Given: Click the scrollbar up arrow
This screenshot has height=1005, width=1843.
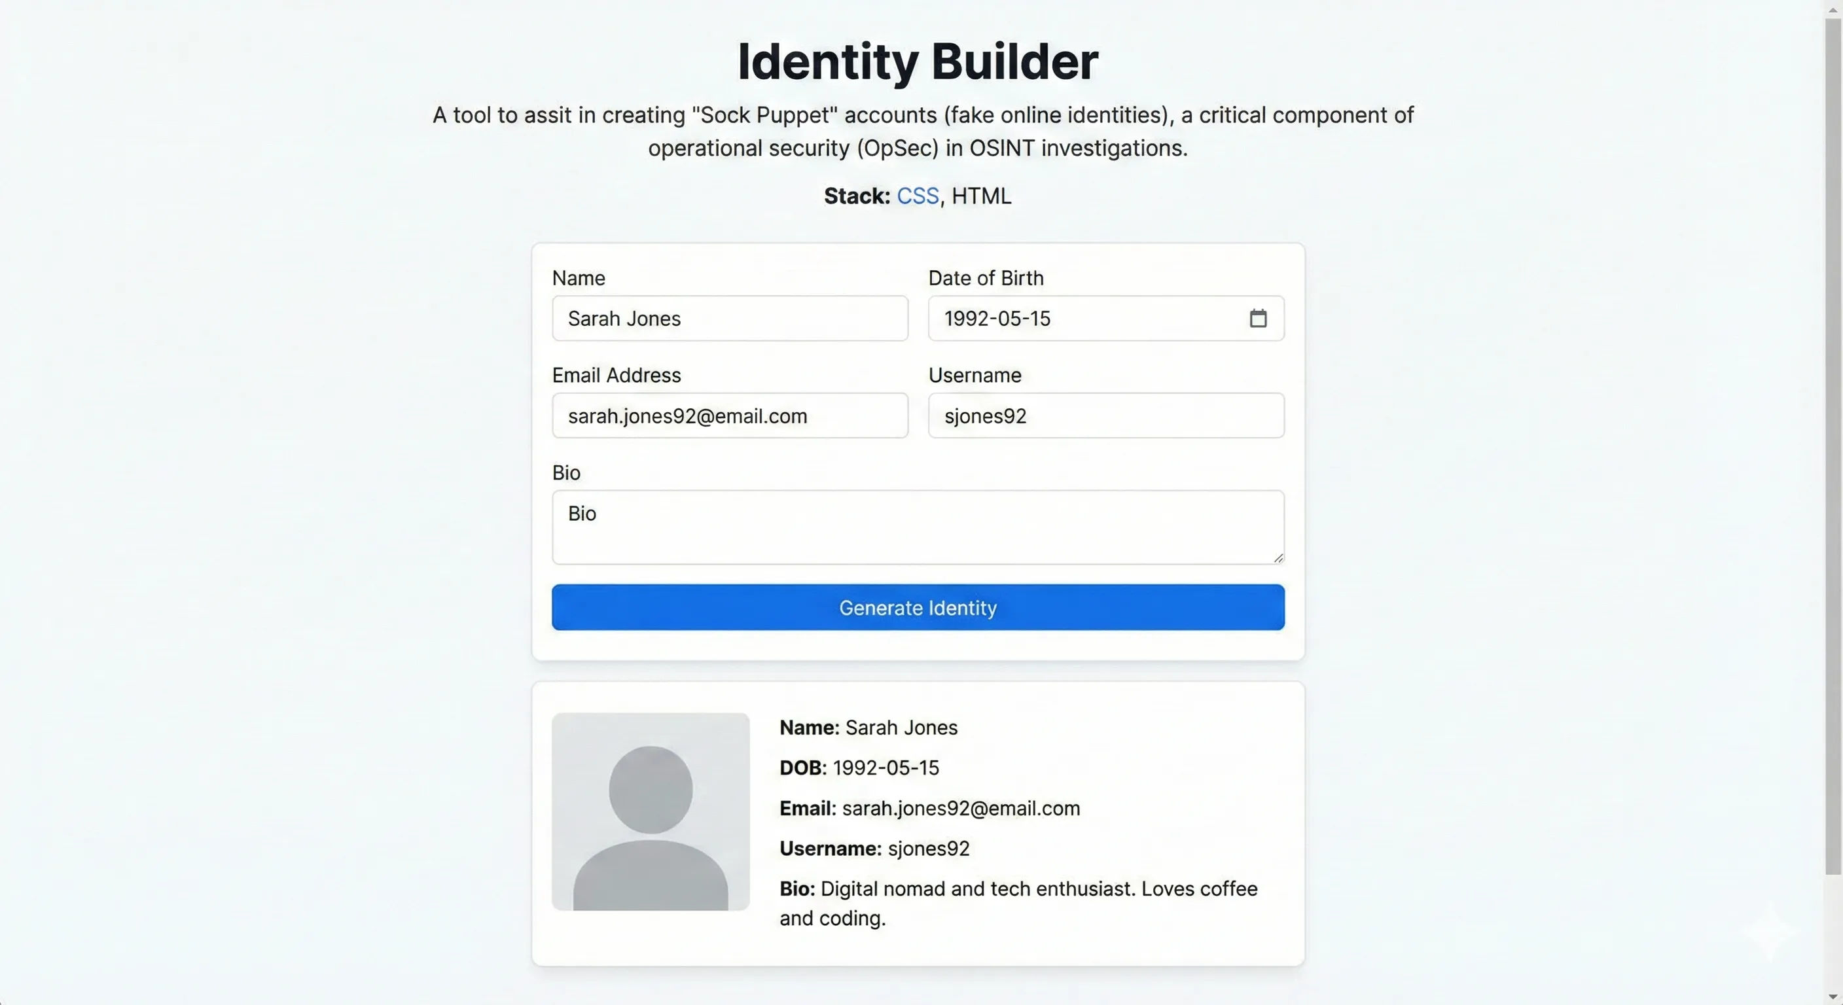Looking at the screenshot, I should 1833,9.
